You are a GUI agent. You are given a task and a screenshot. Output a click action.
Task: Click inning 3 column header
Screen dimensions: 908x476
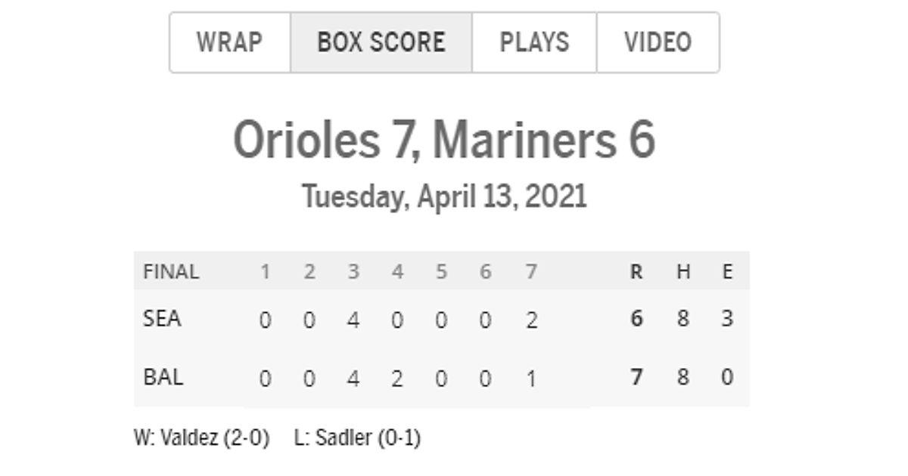[x=353, y=272]
